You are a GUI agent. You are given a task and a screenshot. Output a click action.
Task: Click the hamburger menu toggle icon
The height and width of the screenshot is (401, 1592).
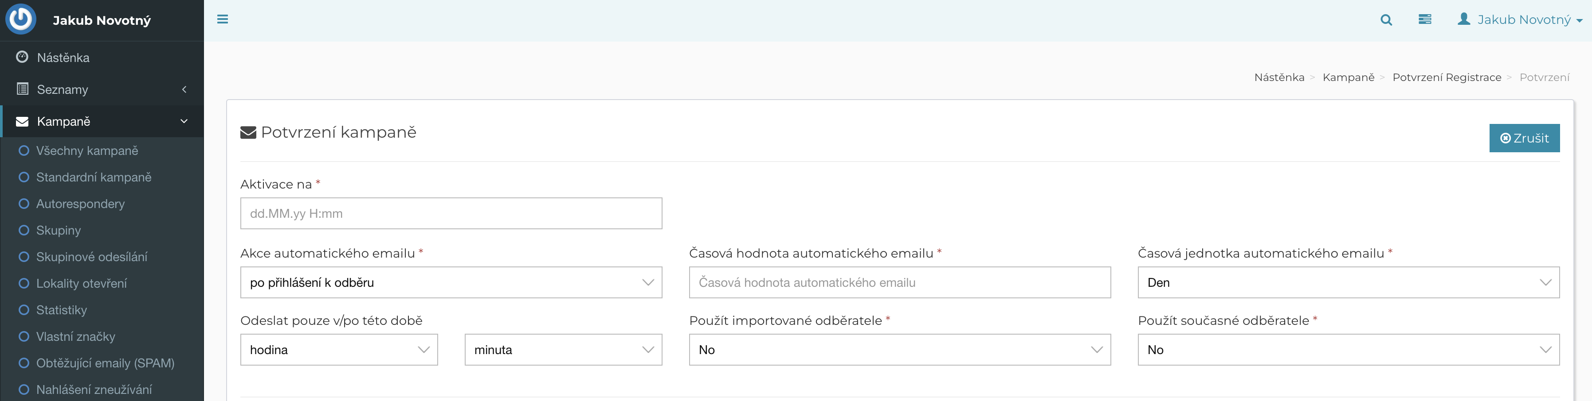coord(223,20)
